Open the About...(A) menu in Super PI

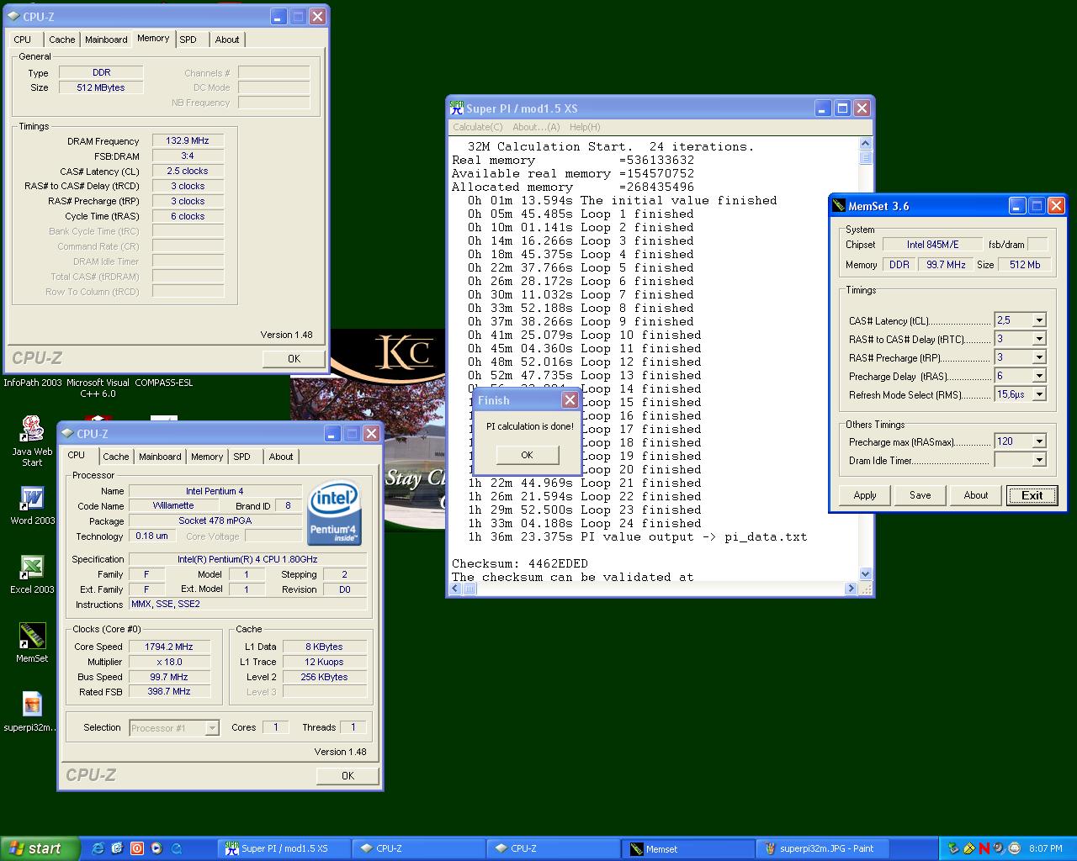click(536, 127)
